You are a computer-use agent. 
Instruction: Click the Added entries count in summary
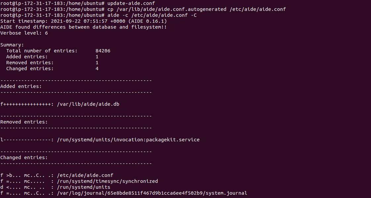pos(97,57)
